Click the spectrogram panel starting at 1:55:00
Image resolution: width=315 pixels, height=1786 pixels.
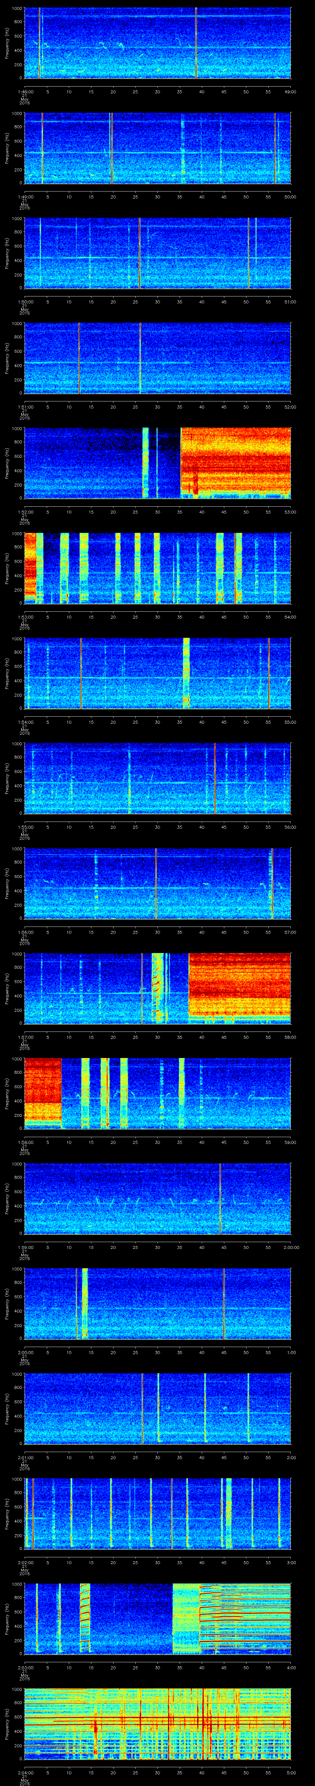tap(158, 778)
